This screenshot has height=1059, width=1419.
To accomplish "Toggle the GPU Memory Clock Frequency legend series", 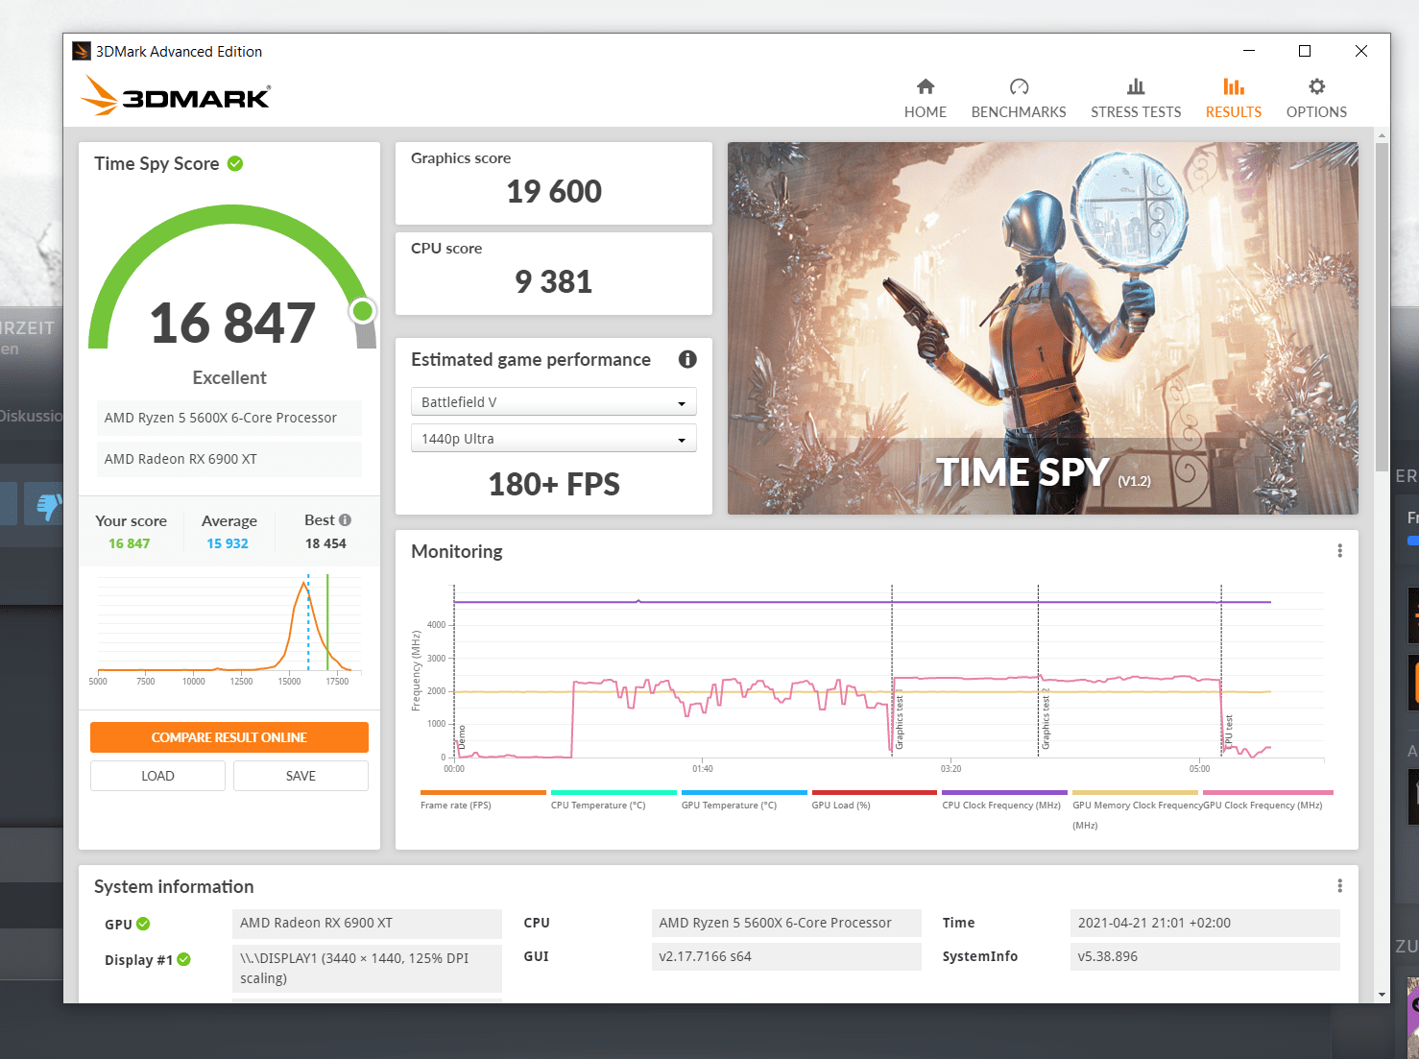I will [x=1135, y=810].
